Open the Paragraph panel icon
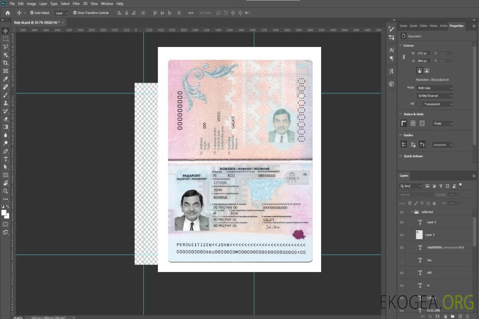This screenshot has height=319, width=479. tap(392, 58)
